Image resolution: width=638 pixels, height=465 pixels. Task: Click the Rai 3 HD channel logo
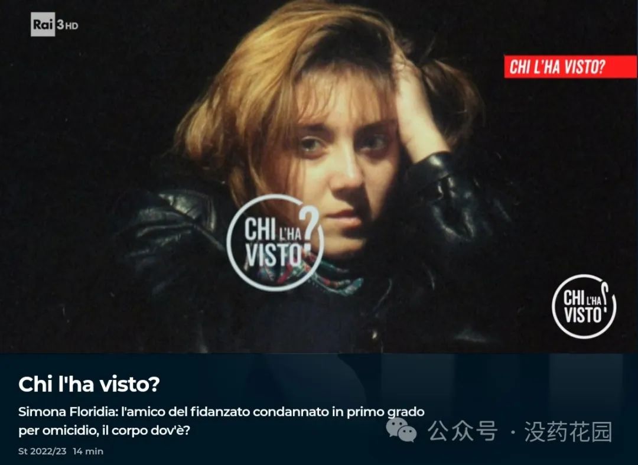click(x=54, y=24)
